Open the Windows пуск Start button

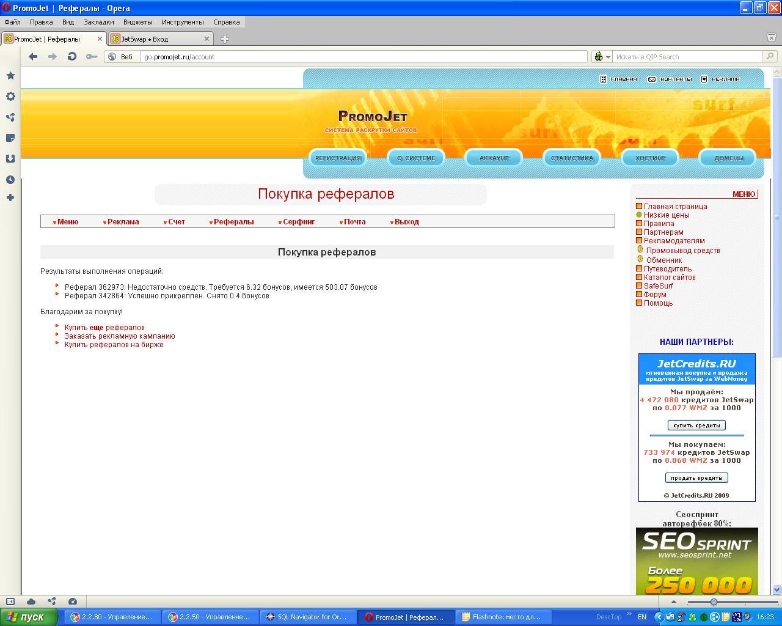coord(29,617)
